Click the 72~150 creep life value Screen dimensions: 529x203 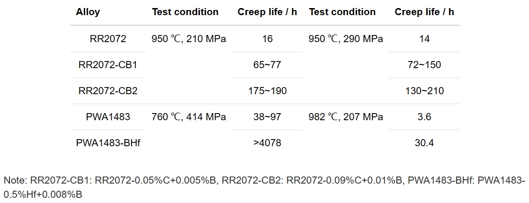(x=424, y=65)
